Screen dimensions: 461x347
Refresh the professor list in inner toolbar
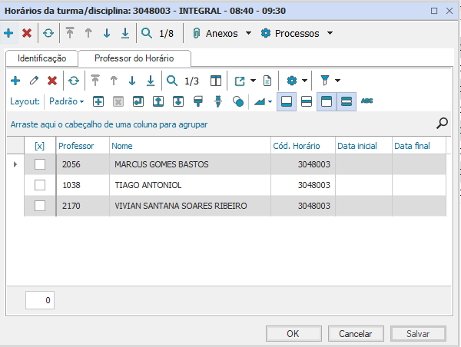click(73, 81)
